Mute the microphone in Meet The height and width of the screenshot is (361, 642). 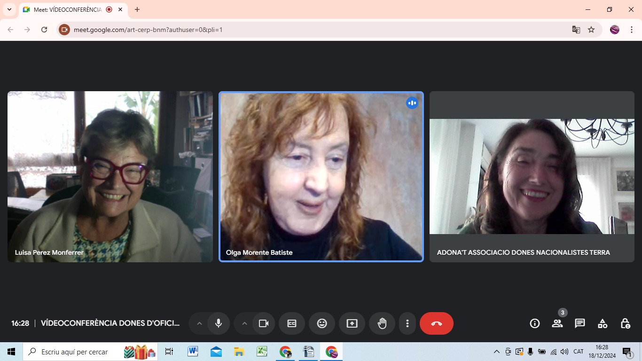click(219, 323)
